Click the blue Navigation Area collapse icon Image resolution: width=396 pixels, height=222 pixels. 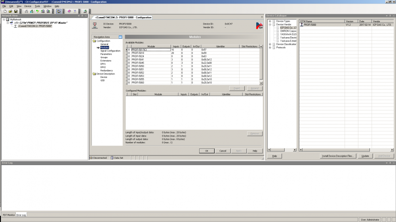click(120, 37)
